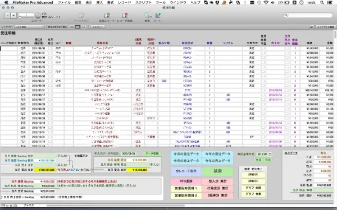Toggle 当月出荷予定 checkbox in the 2012/11/14 row
The height and width of the screenshot is (210, 337).
tap(263, 142)
